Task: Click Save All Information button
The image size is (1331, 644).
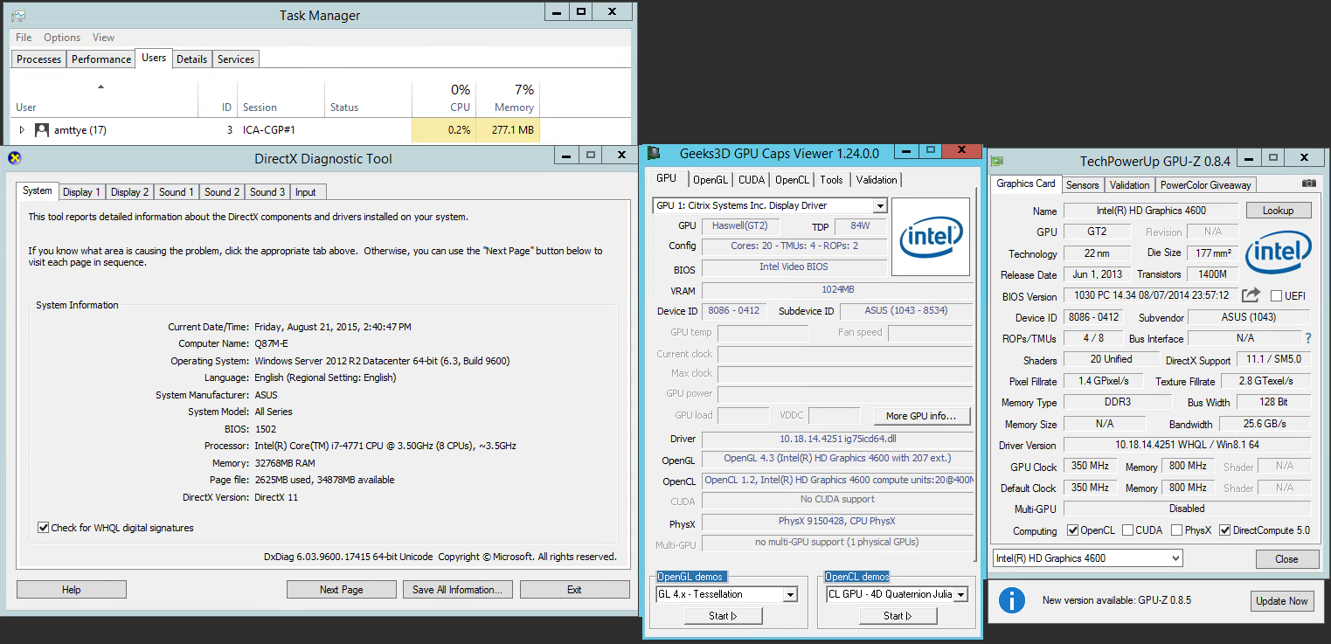Action: tap(457, 590)
